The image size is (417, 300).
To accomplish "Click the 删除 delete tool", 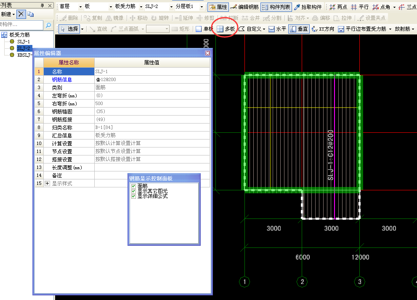I will point(69,18).
